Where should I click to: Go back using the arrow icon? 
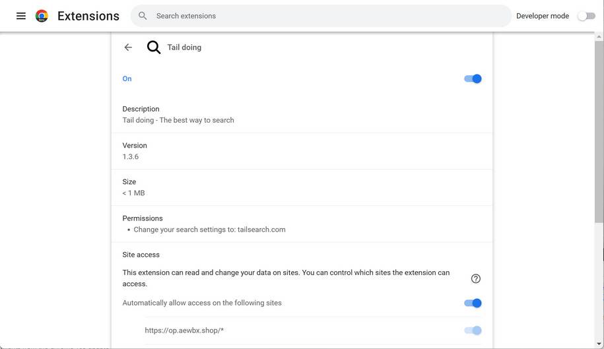128,48
